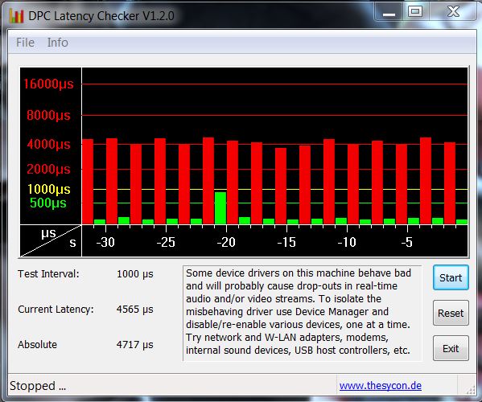Viewport: 482px width, 402px height.
Task: Click the Stopped status bar text
Action: 38,386
